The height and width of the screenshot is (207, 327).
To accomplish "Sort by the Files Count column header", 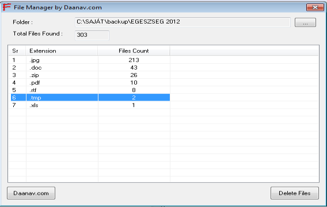I will (x=134, y=51).
